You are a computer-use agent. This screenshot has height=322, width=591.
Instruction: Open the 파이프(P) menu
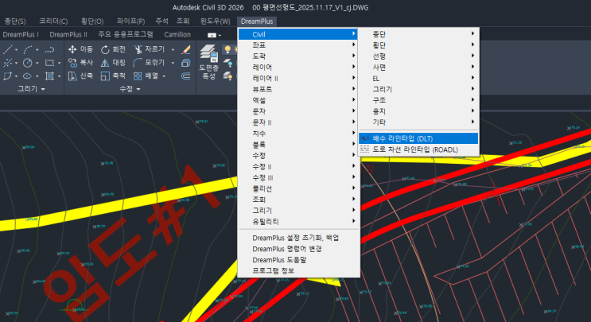[130, 21]
